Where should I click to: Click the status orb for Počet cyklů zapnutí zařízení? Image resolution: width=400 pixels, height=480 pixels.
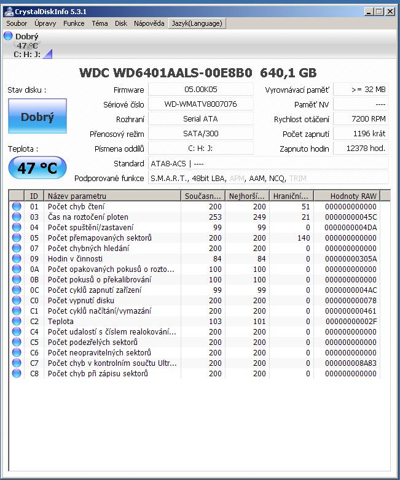pos(17,290)
